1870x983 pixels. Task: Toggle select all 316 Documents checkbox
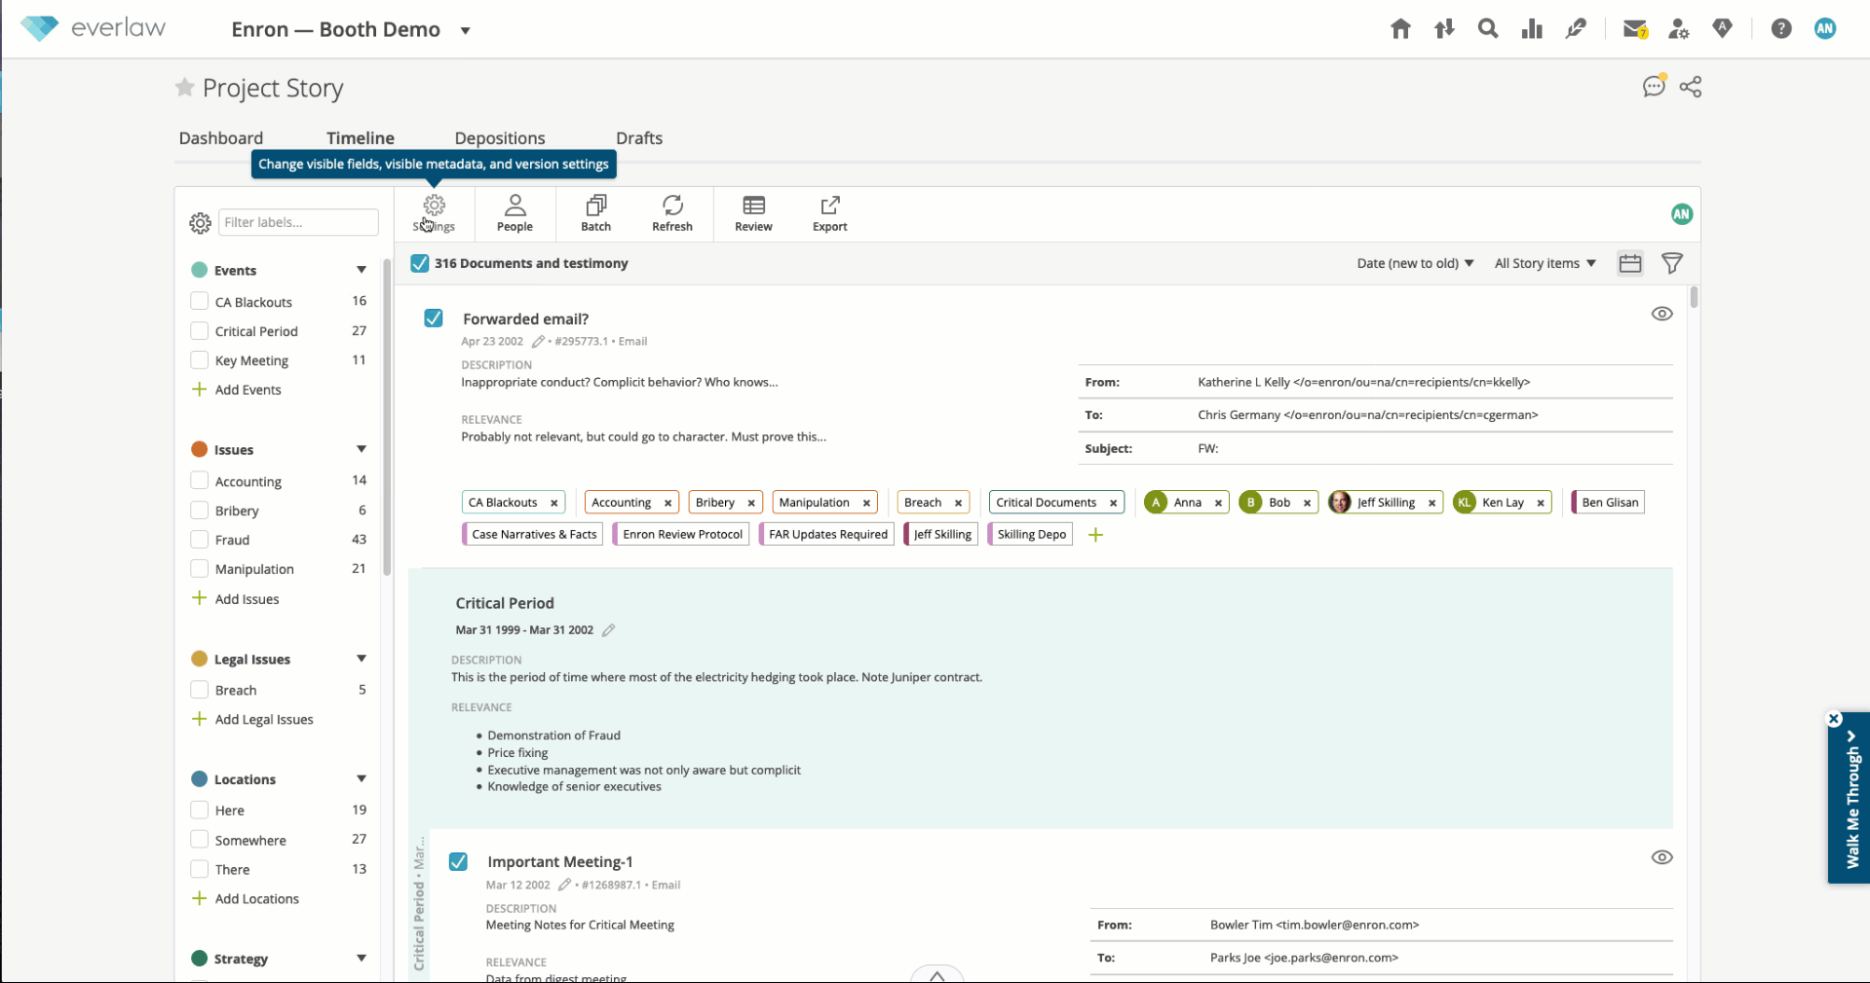[x=420, y=263]
